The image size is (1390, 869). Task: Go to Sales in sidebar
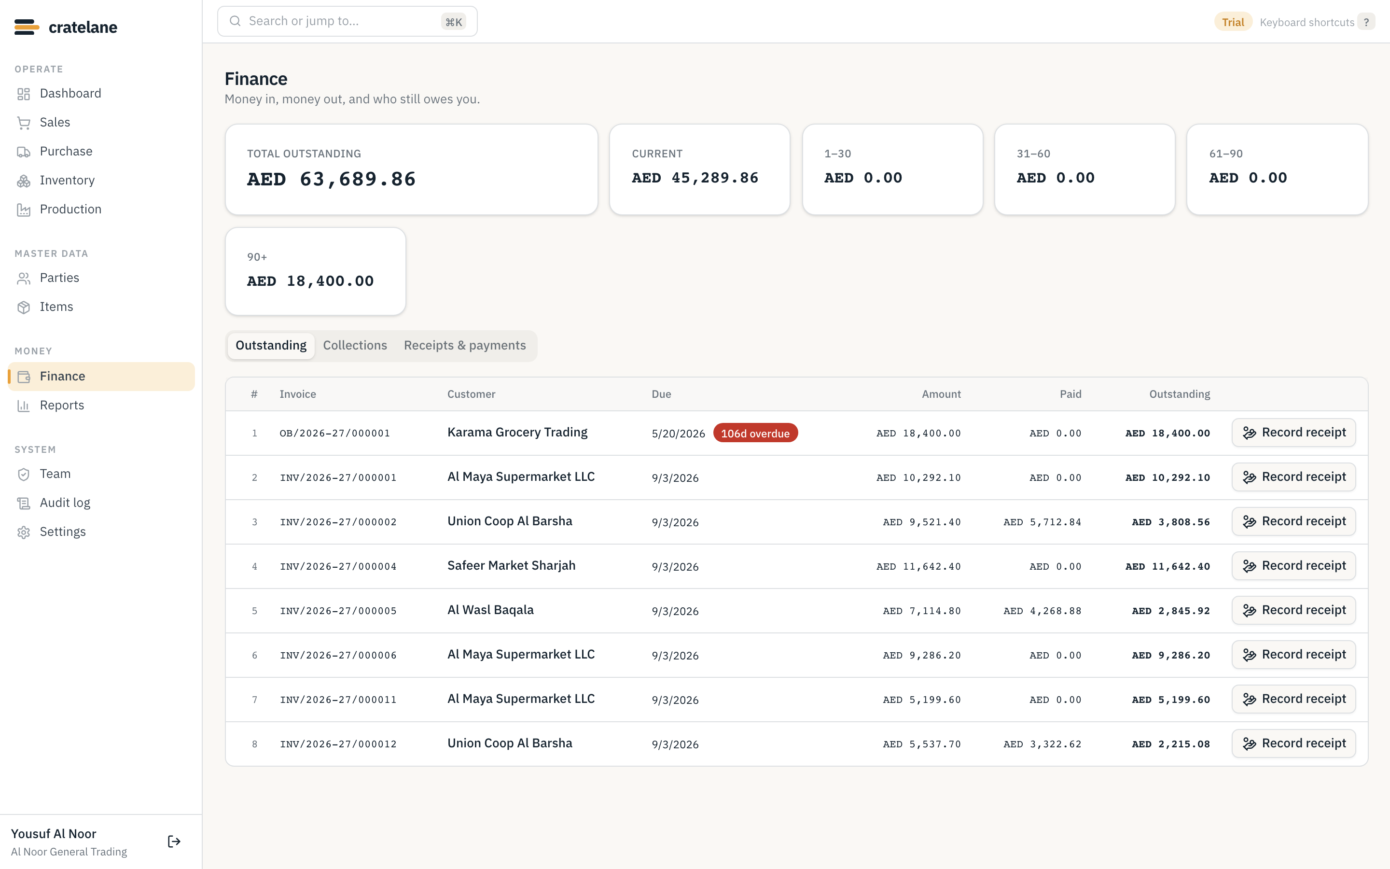tap(102, 123)
